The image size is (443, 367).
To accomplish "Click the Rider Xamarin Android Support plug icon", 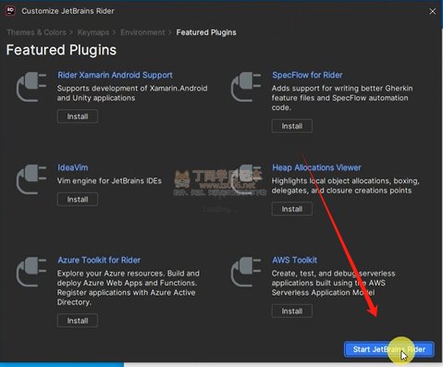I will [x=31, y=87].
